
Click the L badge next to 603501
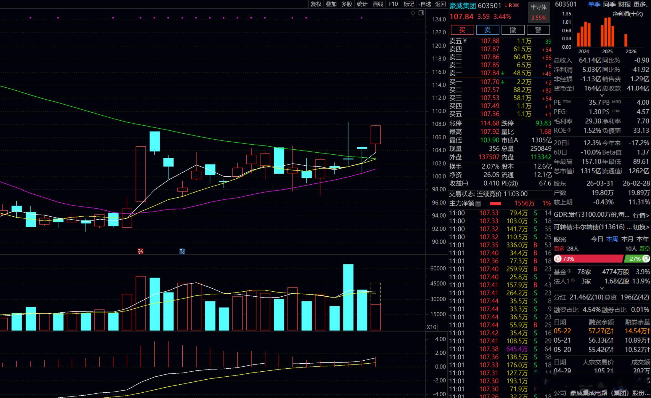(x=506, y=5)
